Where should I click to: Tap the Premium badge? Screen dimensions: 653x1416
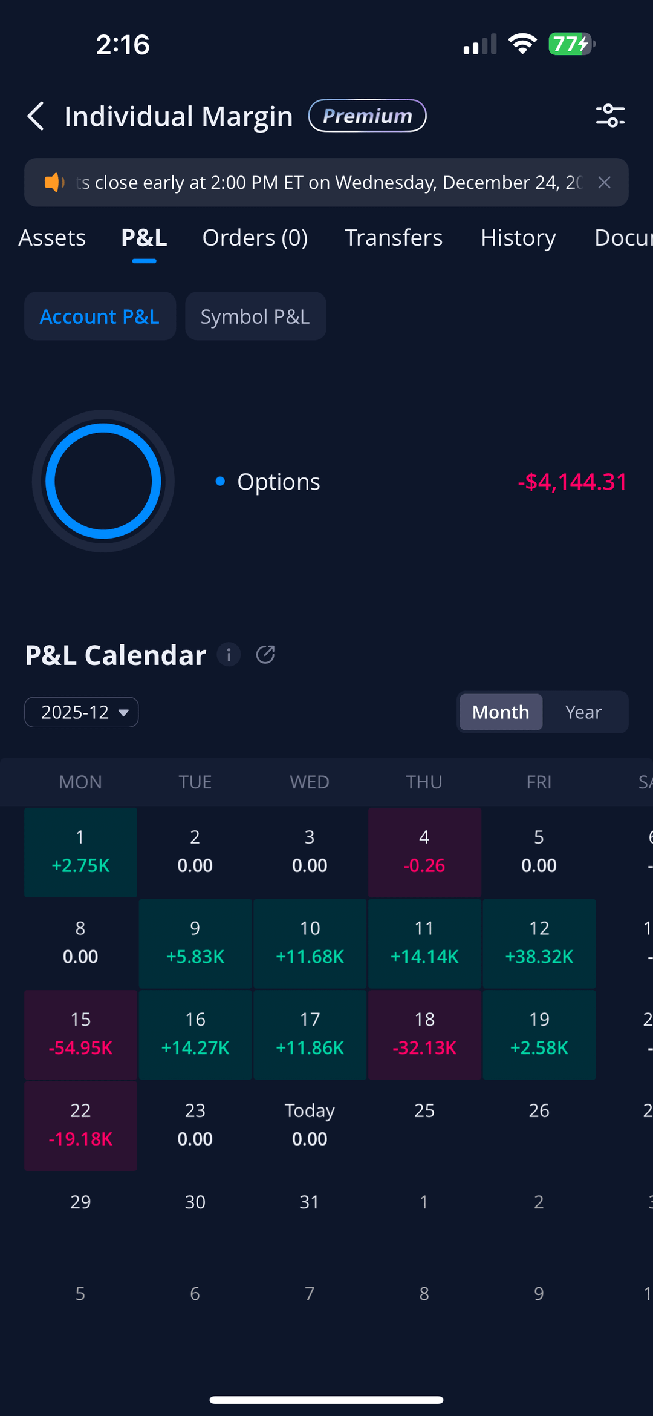(367, 116)
